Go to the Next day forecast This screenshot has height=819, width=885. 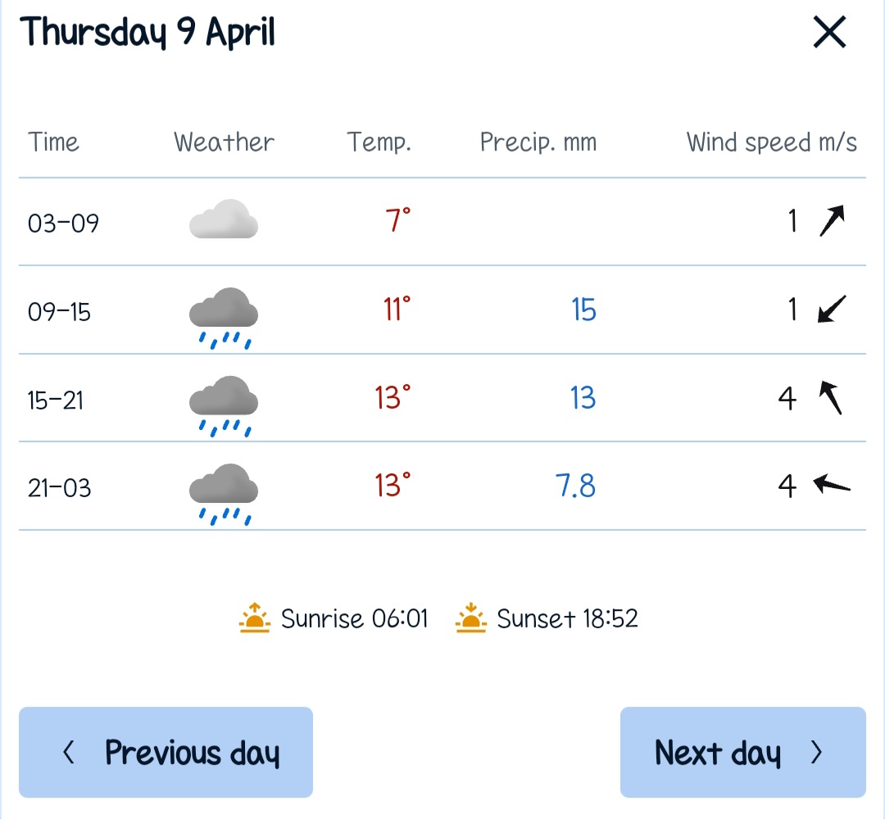742,752
